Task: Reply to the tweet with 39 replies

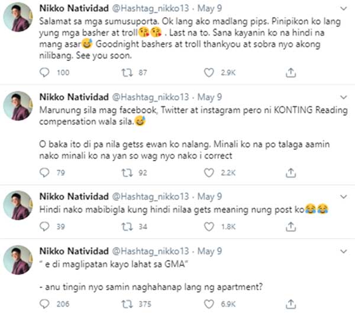Action: [44, 226]
